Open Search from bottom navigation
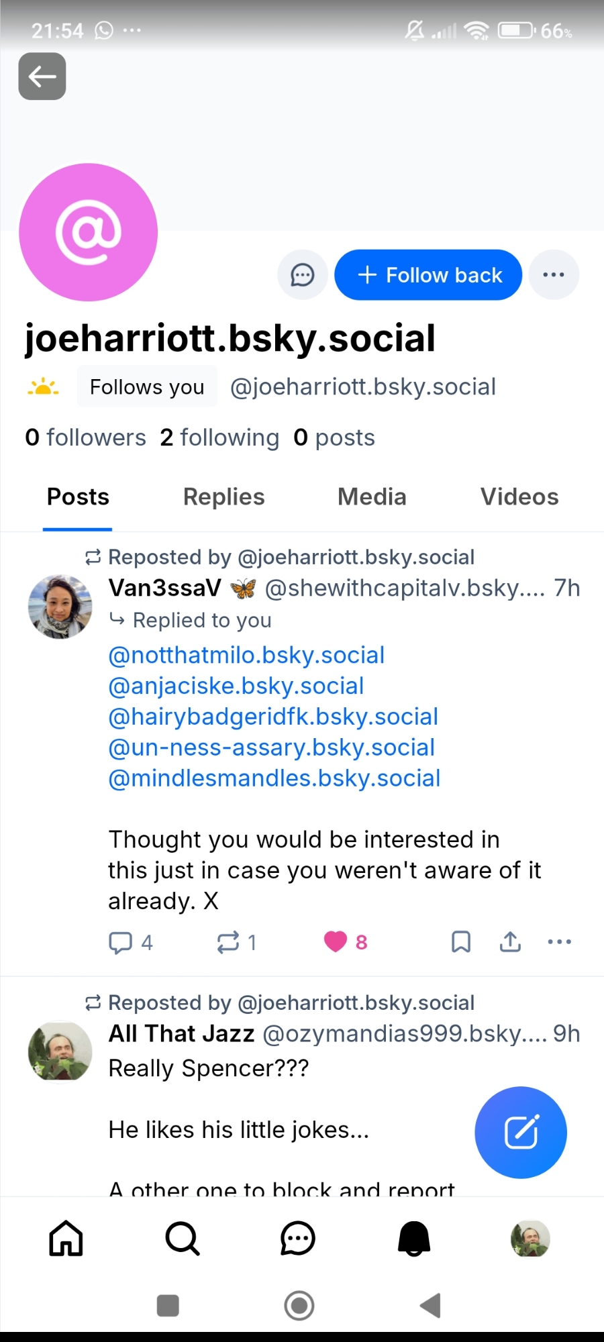The height and width of the screenshot is (1342, 604). tap(182, 1238)
